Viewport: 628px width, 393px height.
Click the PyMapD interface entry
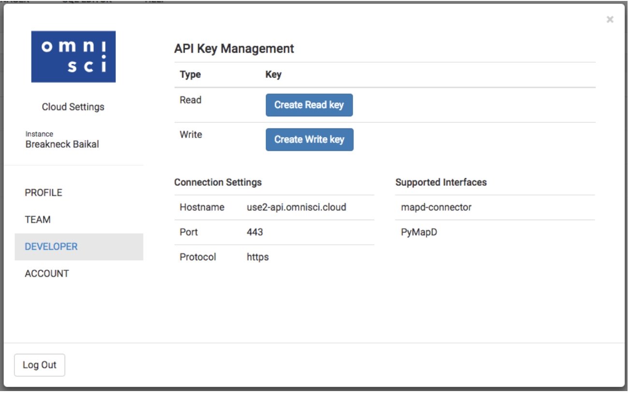pos(419,232)
